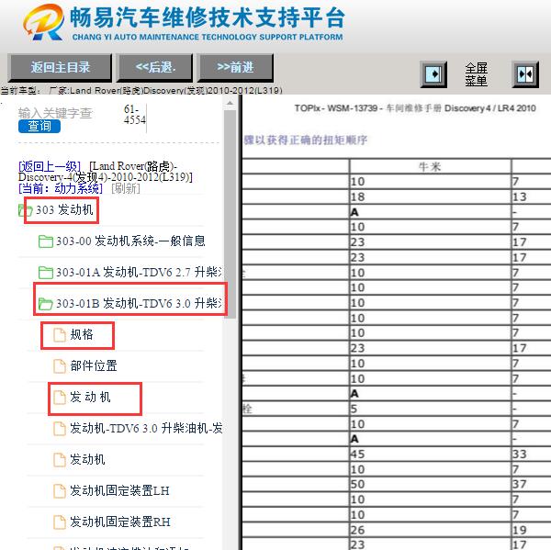Click document icon beside 发动机固定装置RH
This screenshot has height=550, width=551.
coord(60,522)
